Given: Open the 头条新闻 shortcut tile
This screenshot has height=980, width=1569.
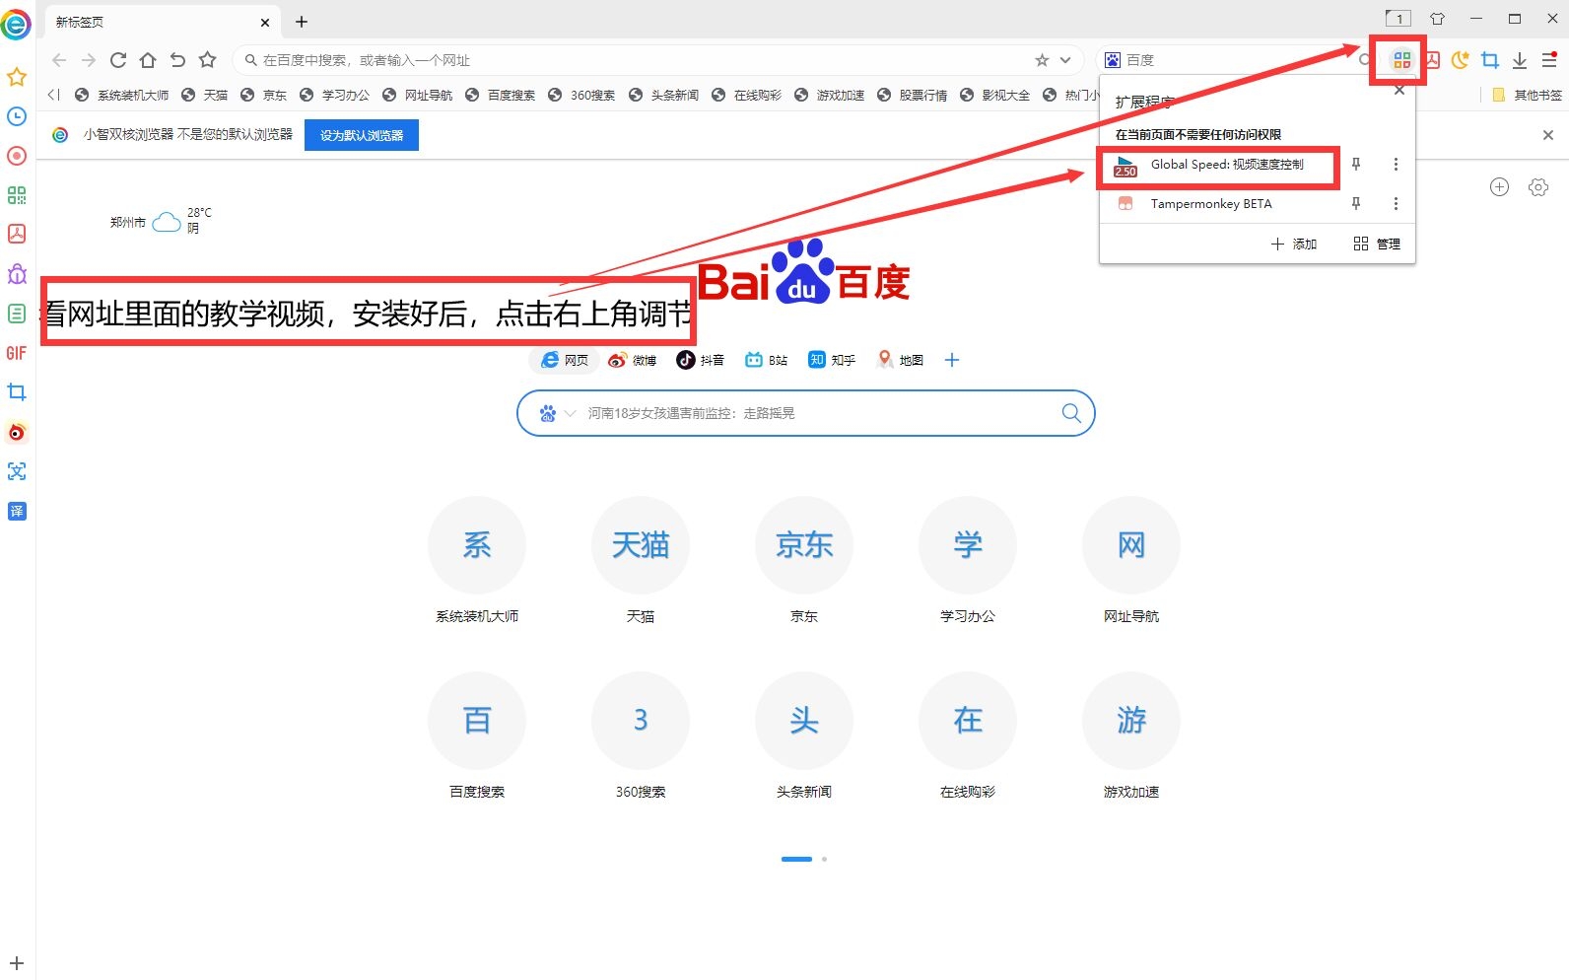Looking at the screenshot, I should click(x=804, y=735).
